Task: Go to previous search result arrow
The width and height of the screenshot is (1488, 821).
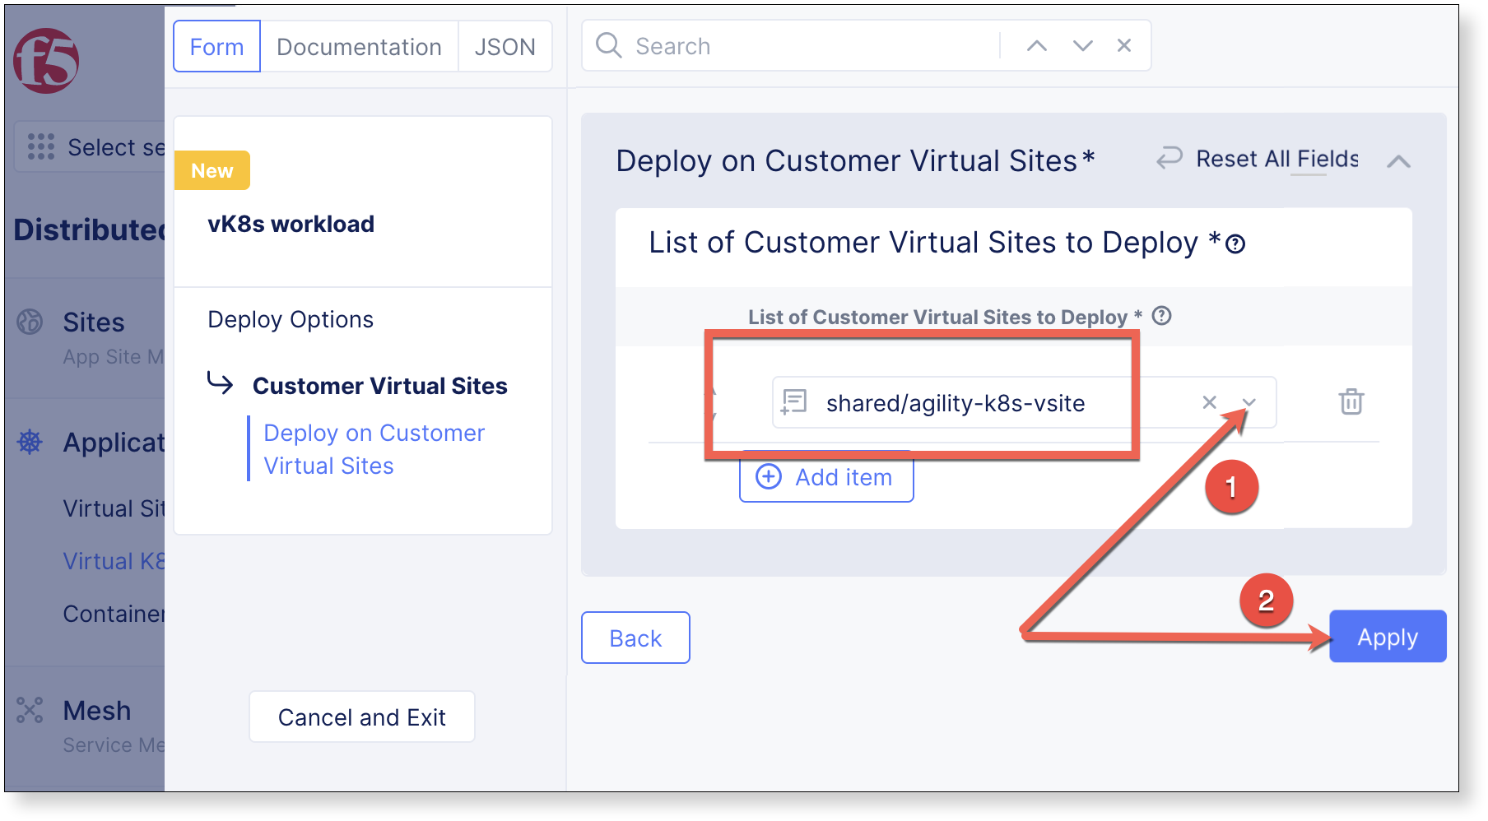Action: pyautogui.click(x=1037, y=46)
